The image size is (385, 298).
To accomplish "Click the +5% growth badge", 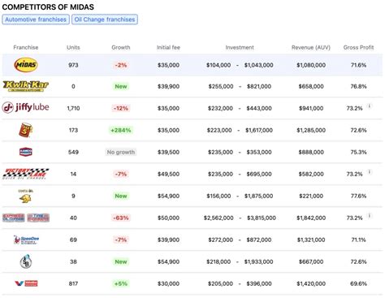I will (x=121, y=283).
